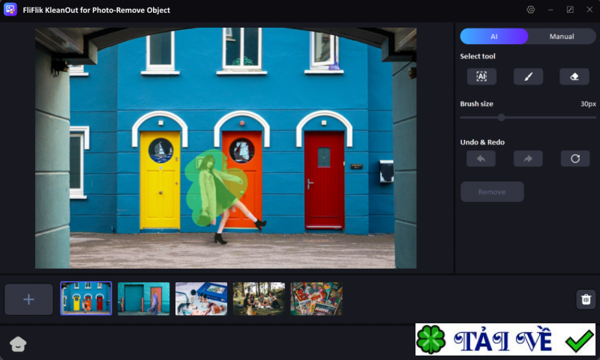The width and height of the screenshot is (600, 360).
Task: Click the Undo arrow button
Action: pos(481,159)
